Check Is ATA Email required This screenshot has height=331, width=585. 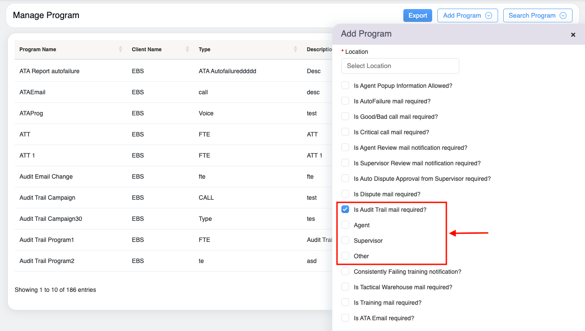345,318
